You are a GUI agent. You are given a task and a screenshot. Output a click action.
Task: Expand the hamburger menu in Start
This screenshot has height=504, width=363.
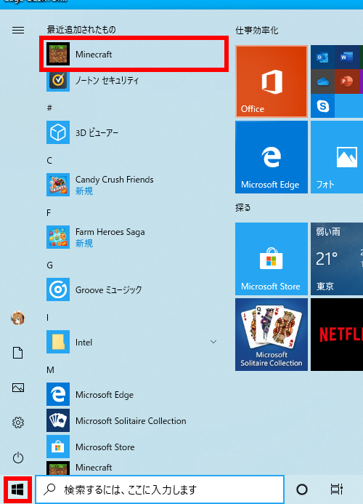[x=18, y=31]
